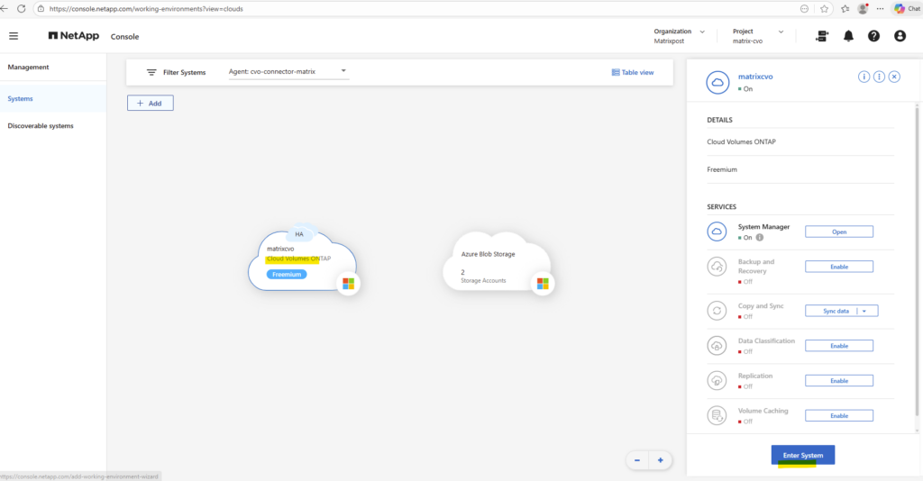Open the Agent cvo-connector-matrix dropdown
The width and height of the screenshot is (923, 481).
[343, 71]
